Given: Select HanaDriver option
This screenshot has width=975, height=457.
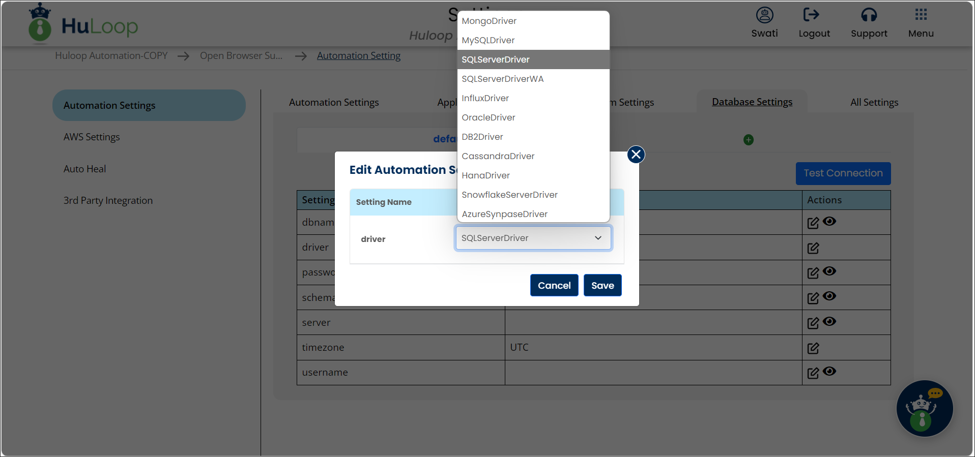Looking at the screenshot, I should tap(533, 175).
